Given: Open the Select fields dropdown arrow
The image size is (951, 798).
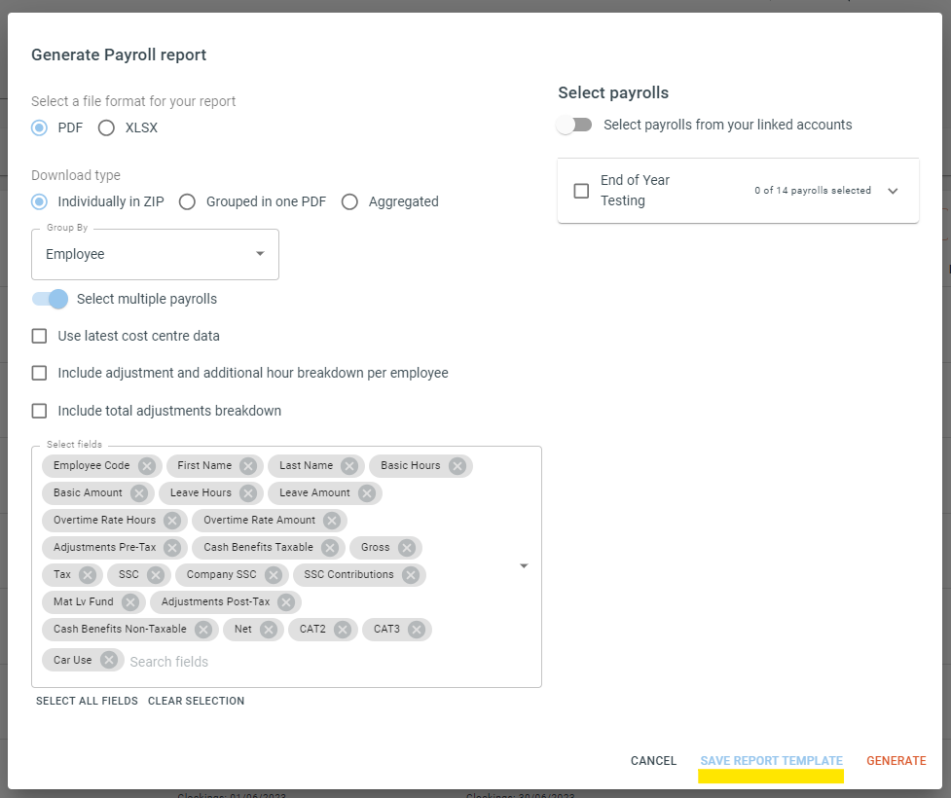Looking at the screenshot, I should (524, 565).
